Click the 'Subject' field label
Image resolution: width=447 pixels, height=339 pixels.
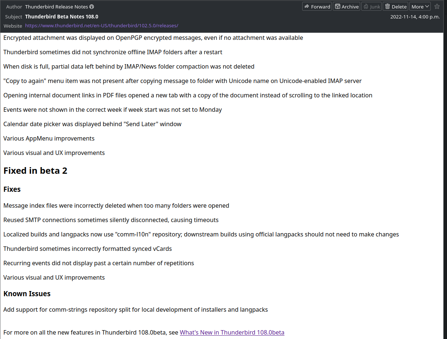point(14,17)
